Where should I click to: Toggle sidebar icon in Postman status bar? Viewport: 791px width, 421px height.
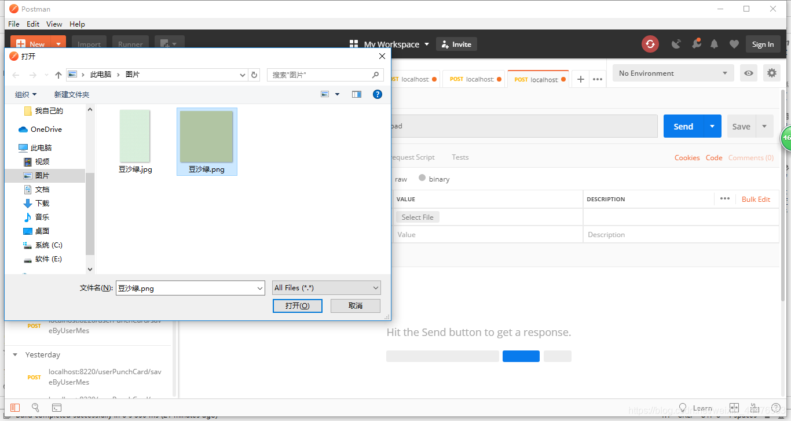tap(15, 408)
